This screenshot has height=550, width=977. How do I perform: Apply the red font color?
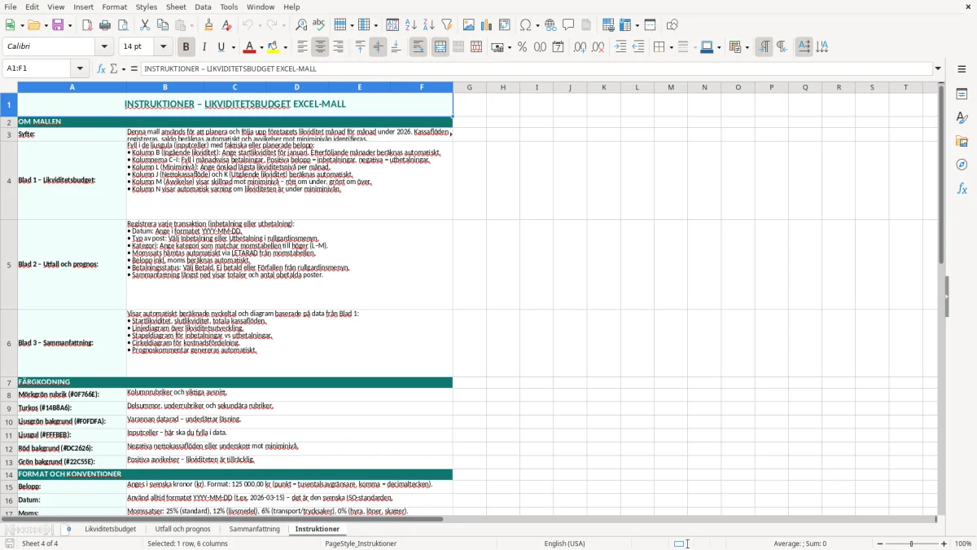pyautogui.click(x=250, y=47)
